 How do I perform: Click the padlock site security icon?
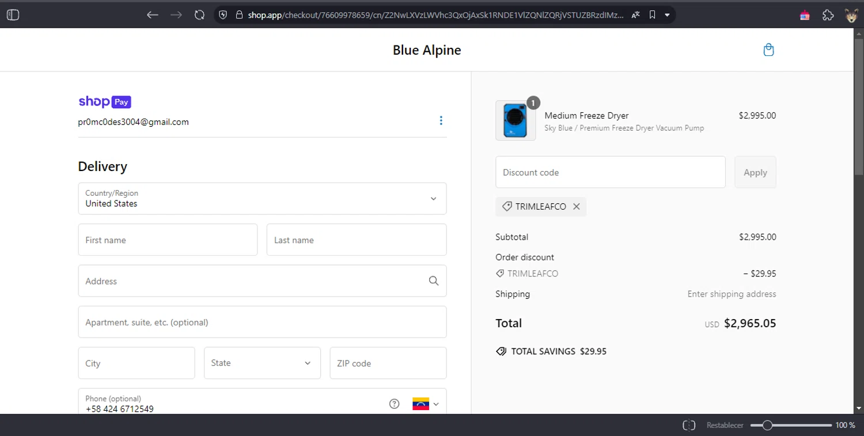point(239,15)
